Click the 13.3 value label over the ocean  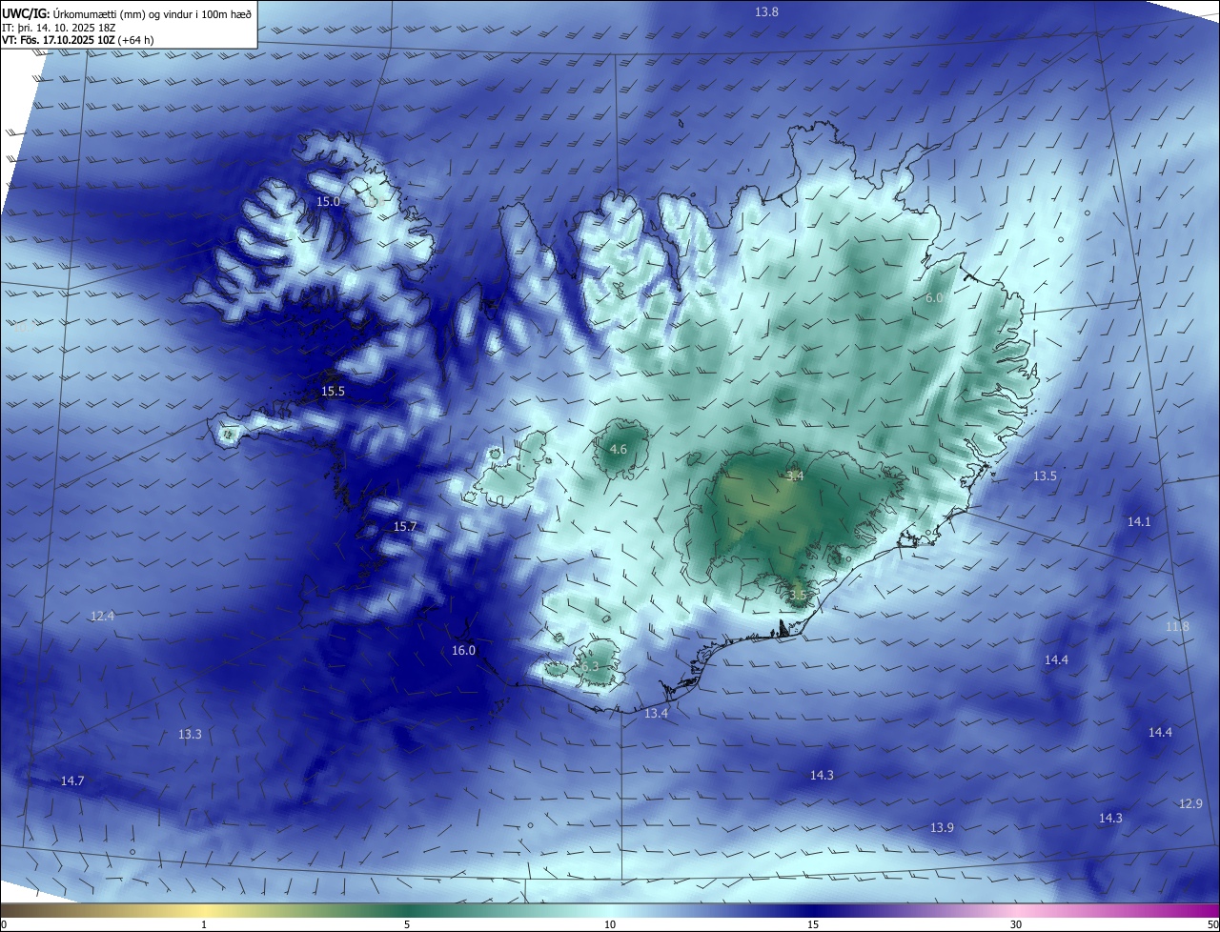point(190,735)
